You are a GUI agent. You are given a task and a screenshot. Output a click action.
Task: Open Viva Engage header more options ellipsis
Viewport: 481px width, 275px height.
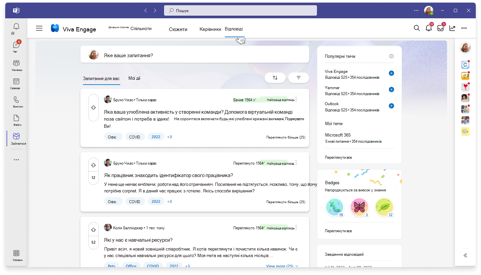pos(464,28)
